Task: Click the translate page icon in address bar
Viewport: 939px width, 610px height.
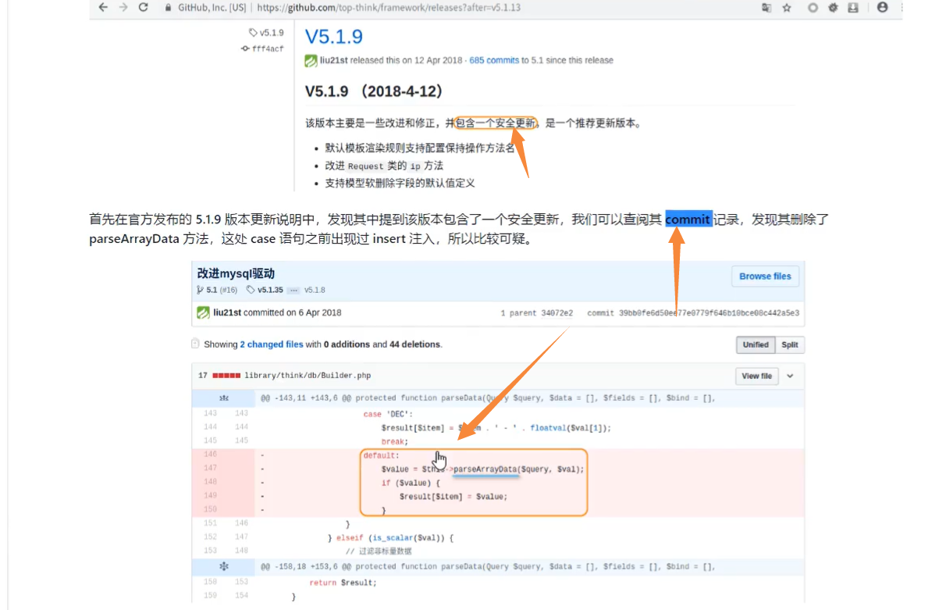Action: tap(766, 7)
